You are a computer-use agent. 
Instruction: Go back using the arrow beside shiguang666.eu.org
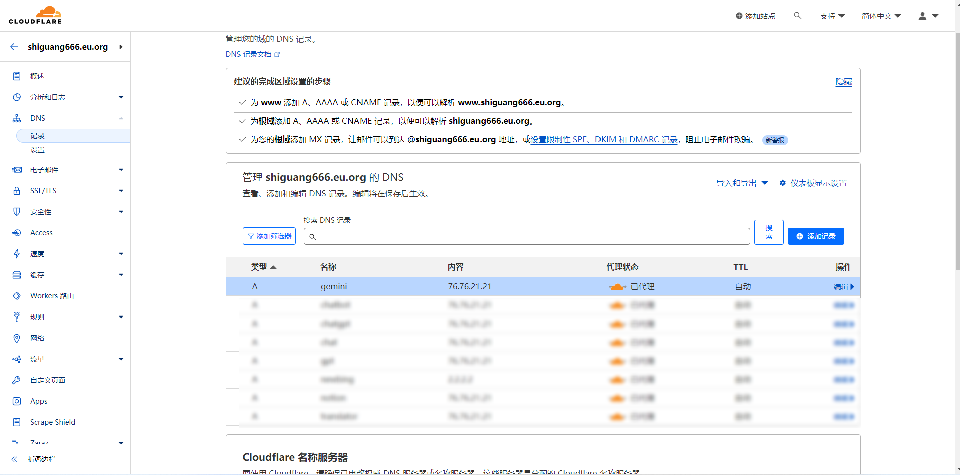[14, 47]
